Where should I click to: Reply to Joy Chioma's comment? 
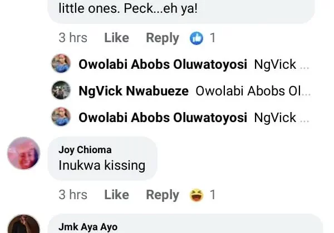pos(162,195)
